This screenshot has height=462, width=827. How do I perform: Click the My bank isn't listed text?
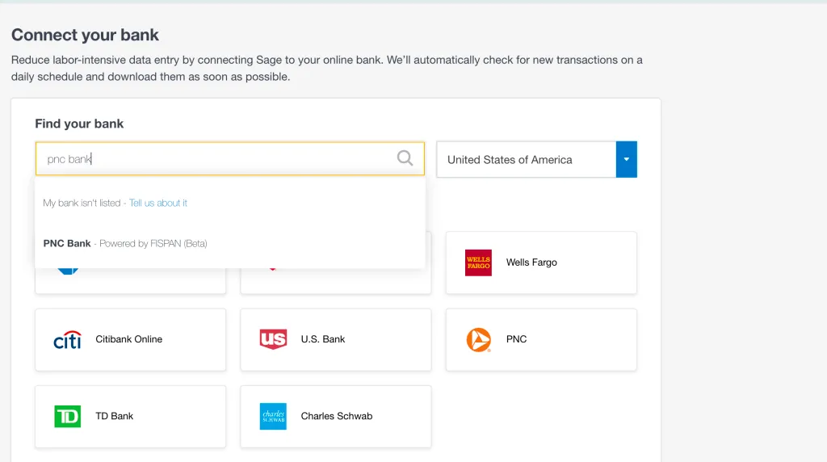(82, 203)
